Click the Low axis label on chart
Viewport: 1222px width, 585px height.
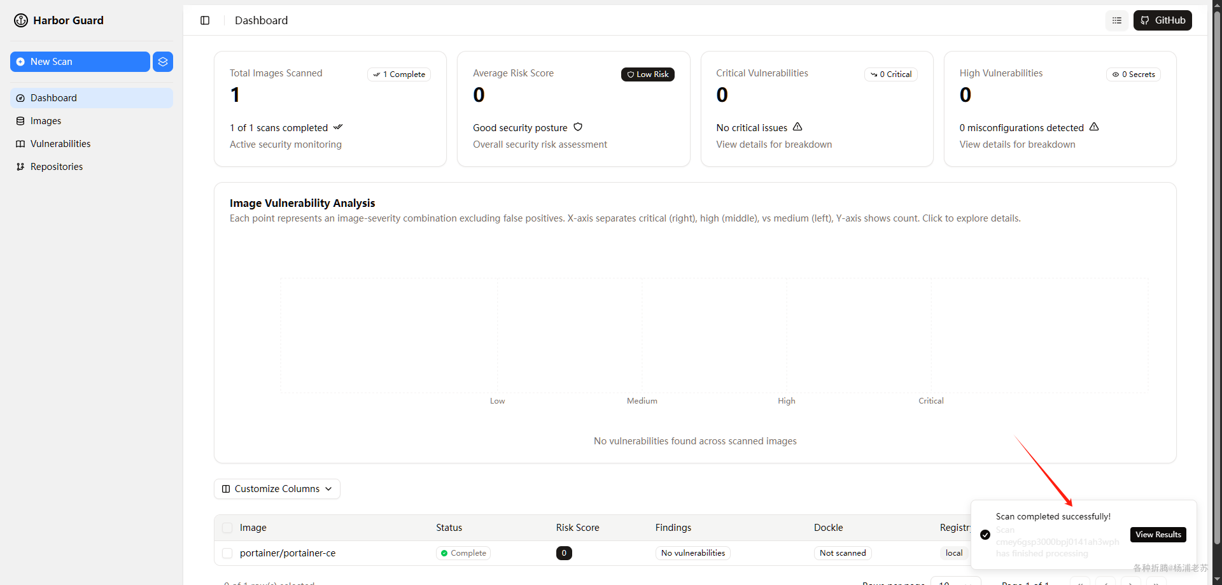tap(498, 401)
